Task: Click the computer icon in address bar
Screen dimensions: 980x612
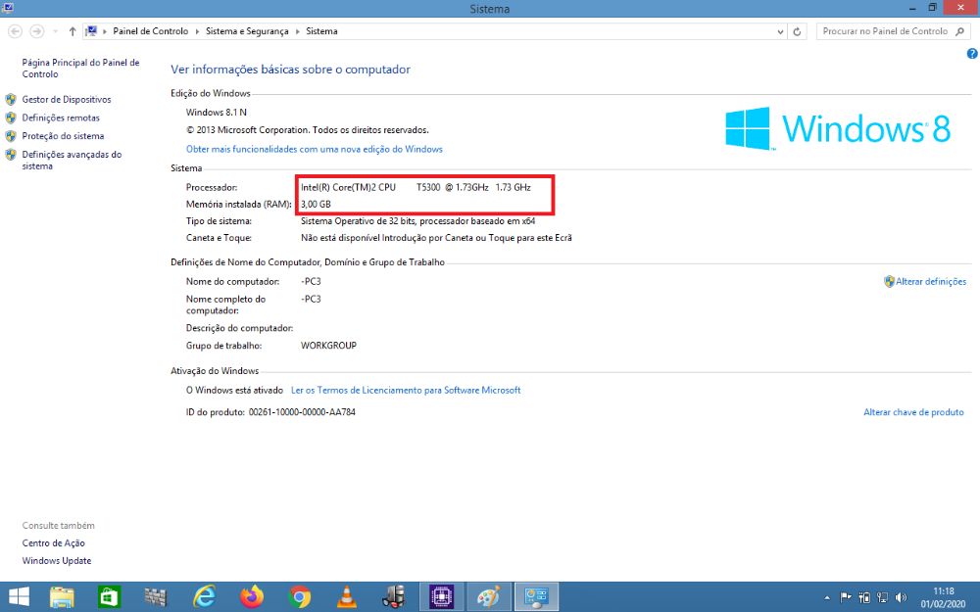Action: click(x=91, y=31)
